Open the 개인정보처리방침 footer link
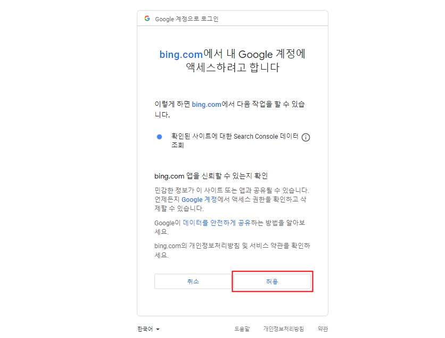This screenshot has height=338, width=445. coord(283,328)
